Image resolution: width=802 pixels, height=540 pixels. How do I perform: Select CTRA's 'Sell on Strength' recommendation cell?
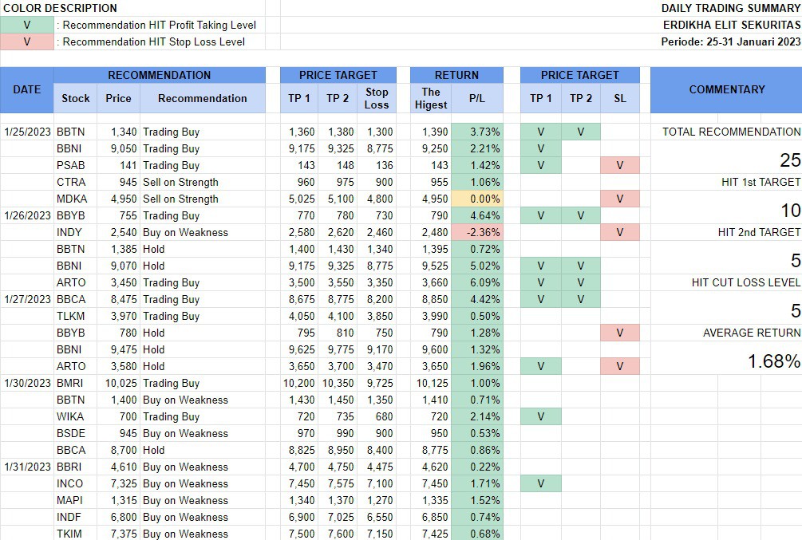203,182
